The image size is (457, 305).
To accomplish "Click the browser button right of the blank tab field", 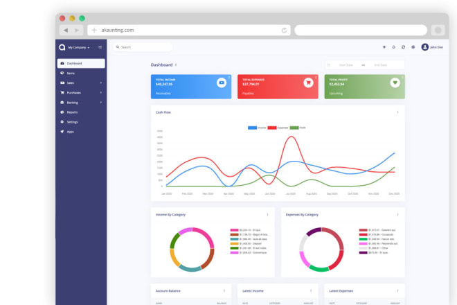I will click(438, 30).
